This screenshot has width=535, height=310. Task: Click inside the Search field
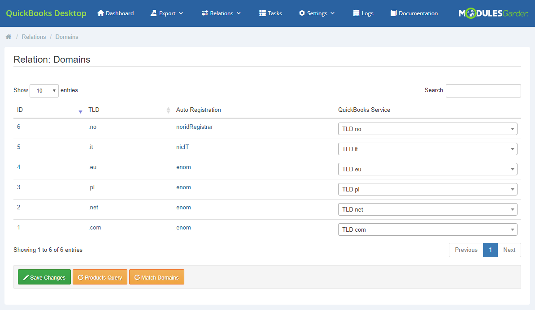(x=483, y=90)
